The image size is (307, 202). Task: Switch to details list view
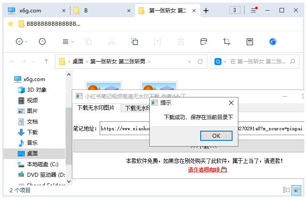(x=287, y=190)
